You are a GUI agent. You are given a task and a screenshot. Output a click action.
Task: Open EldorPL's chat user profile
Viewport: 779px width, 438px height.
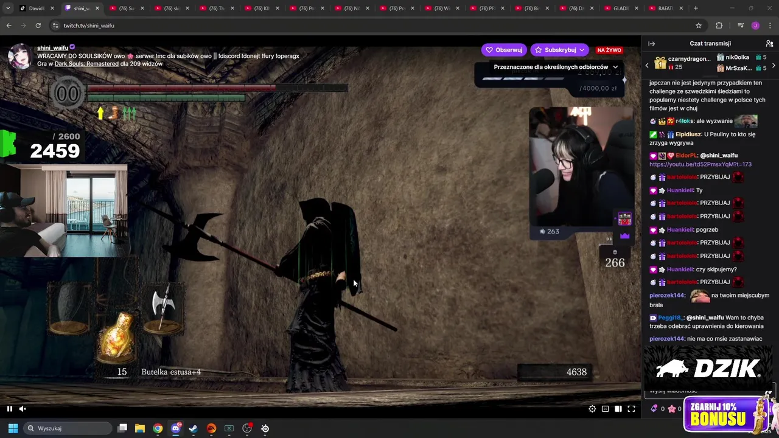coord(686,155)
